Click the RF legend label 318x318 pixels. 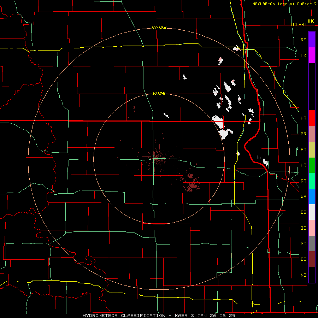(x=303, y=40)
